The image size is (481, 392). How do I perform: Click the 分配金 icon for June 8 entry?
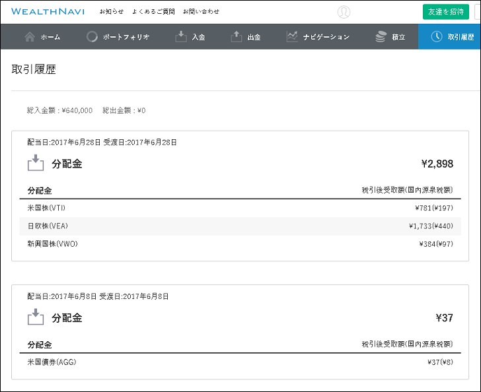click(x=36, y=317)
